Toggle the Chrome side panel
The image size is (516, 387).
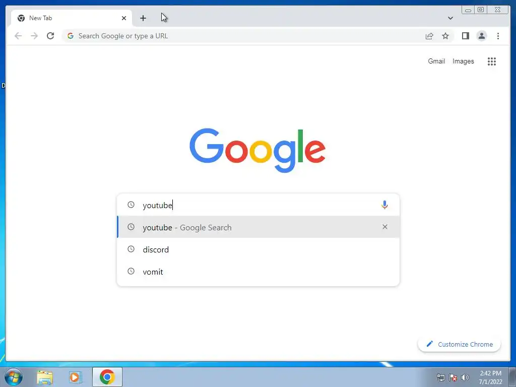click(x=465, y=36)
